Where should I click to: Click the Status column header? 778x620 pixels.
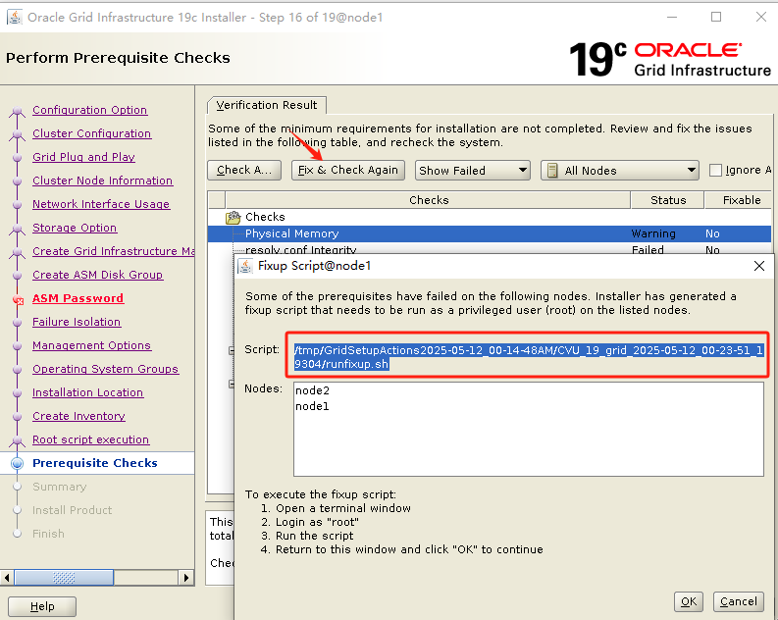pyautogui.click(x=668, y=200)
